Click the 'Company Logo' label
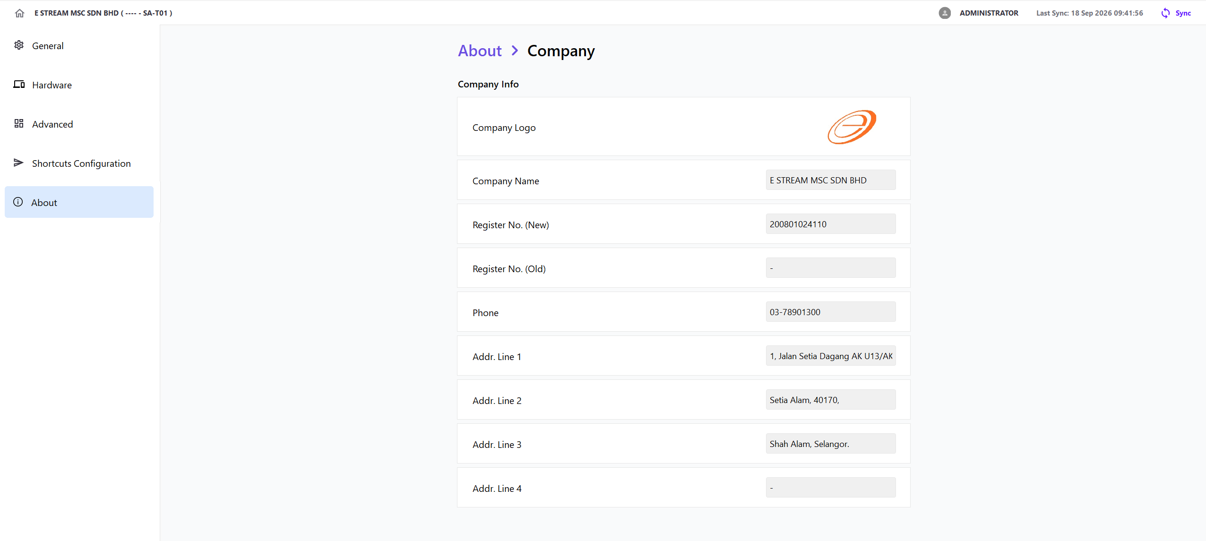Viewport: 1206px width, 541px height. 504,128
